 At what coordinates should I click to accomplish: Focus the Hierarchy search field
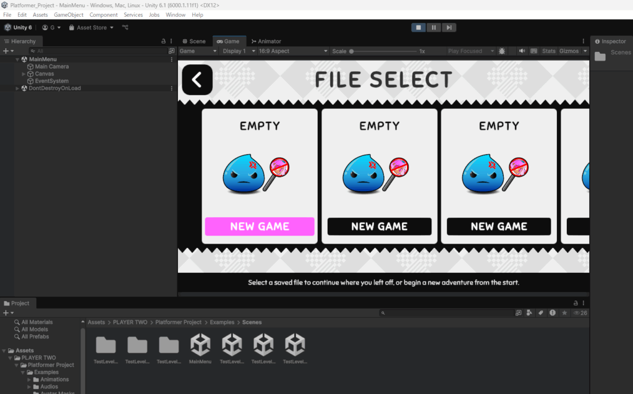pyautogui.click(x=98, y=51)
